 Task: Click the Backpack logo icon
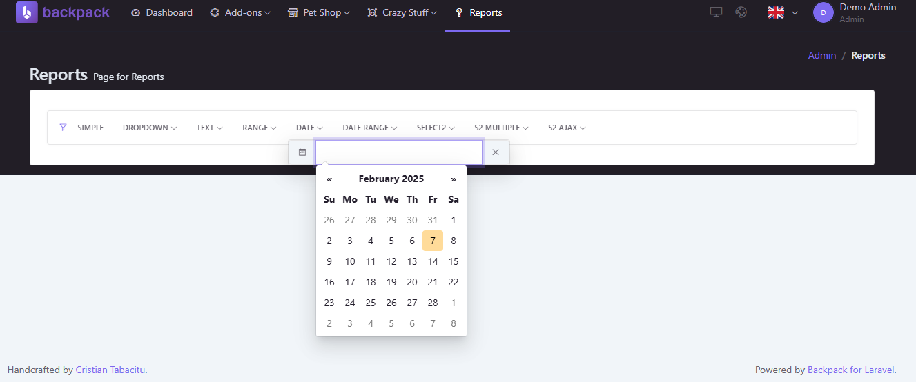click(x=27, y=12)
